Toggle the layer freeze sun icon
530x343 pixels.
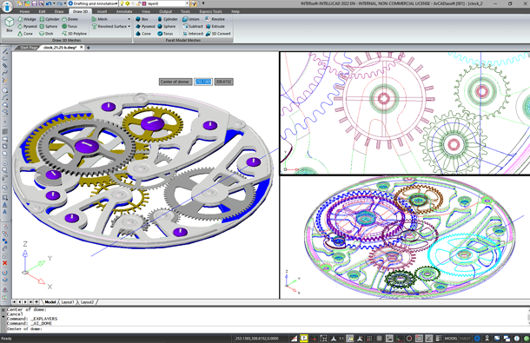pos(128,3)
